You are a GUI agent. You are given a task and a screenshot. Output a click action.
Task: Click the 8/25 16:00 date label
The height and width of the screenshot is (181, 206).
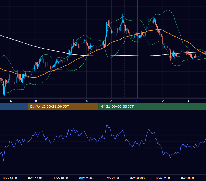[x=35, y=178]
